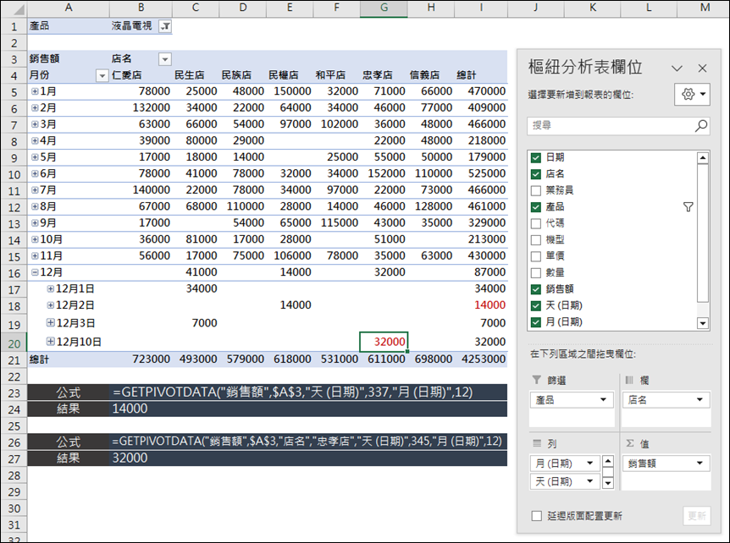Uncheck the 銷售額 field checkbox
Viewport: 730px width, 543px height.
tap(536, 289)
